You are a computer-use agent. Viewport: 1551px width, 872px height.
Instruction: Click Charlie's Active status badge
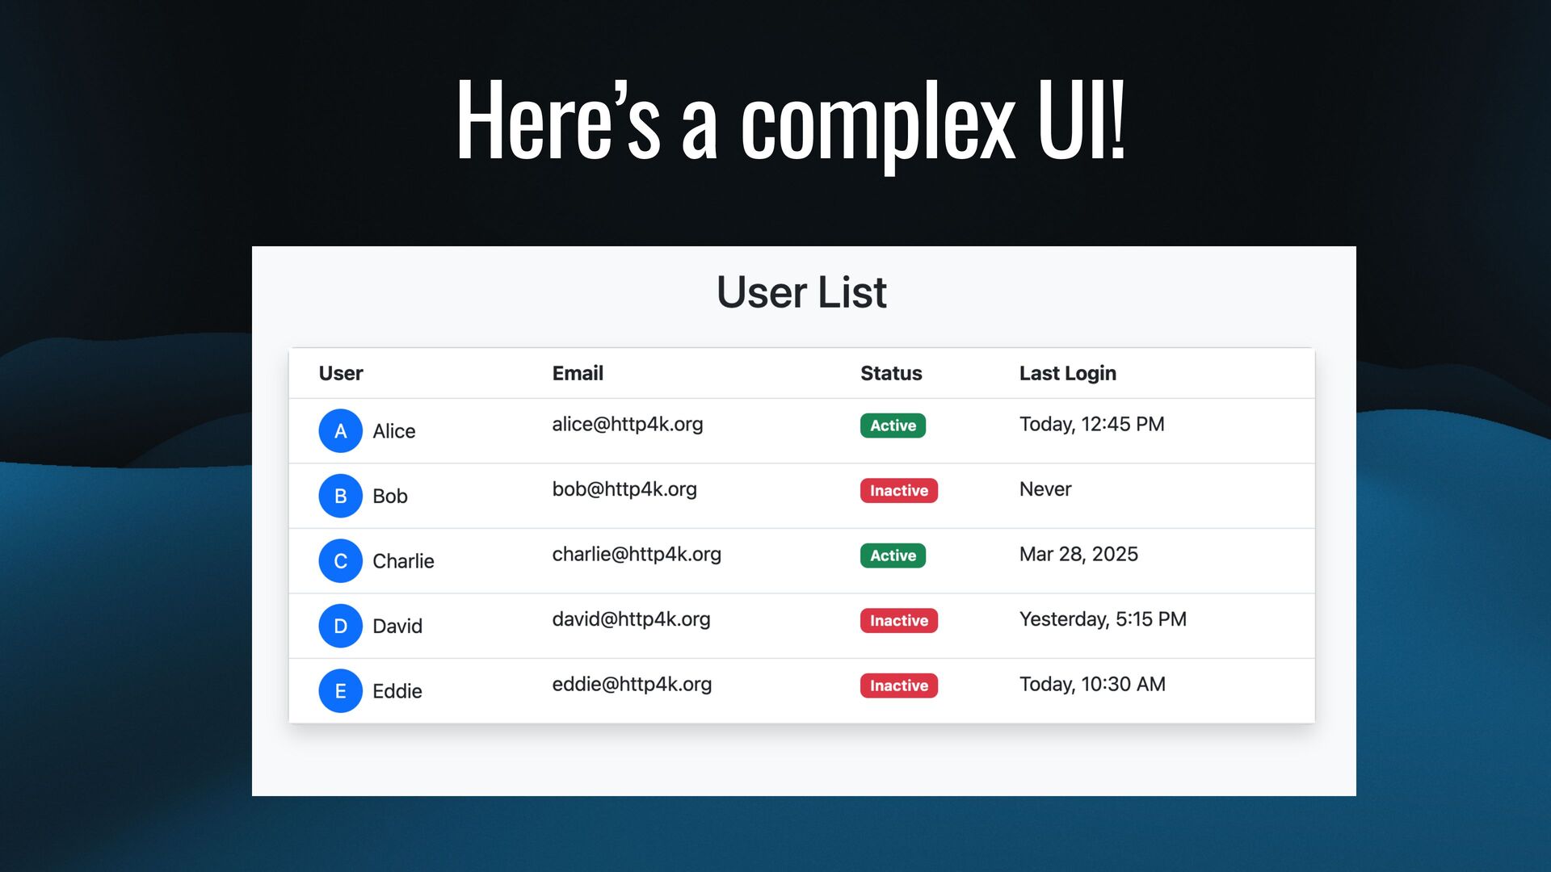[x=893, y=555]
